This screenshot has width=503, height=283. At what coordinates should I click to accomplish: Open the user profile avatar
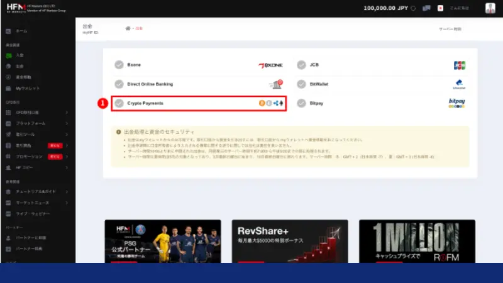click(x=490, y=9)
